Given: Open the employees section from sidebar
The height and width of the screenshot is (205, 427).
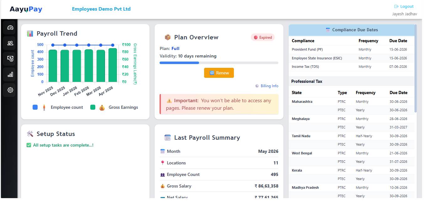Looking at the screenshot, I should (x=10, y=43).
